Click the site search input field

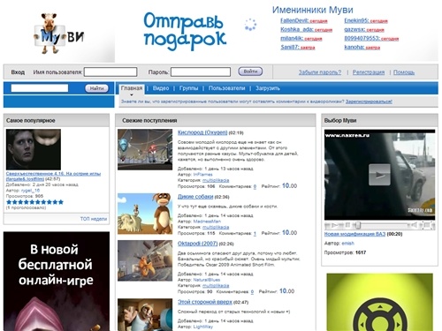[x=40, y=88]
